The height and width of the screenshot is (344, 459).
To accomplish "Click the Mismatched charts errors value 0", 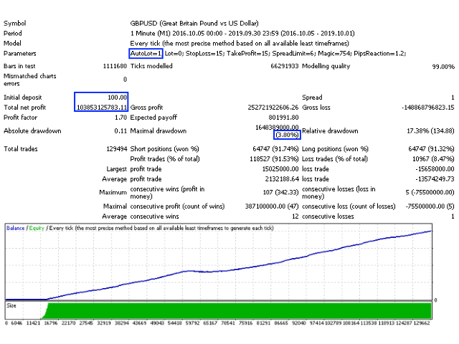I will tap(125, 80).
